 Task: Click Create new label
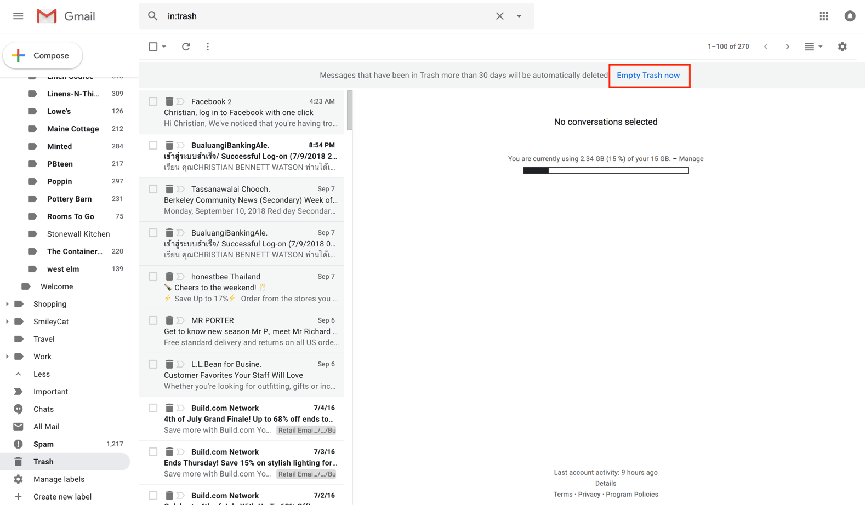[62, 497]
